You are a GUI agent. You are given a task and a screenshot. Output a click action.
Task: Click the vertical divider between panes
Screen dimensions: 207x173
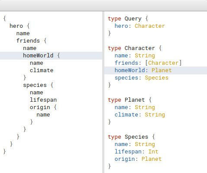(103, 92)
